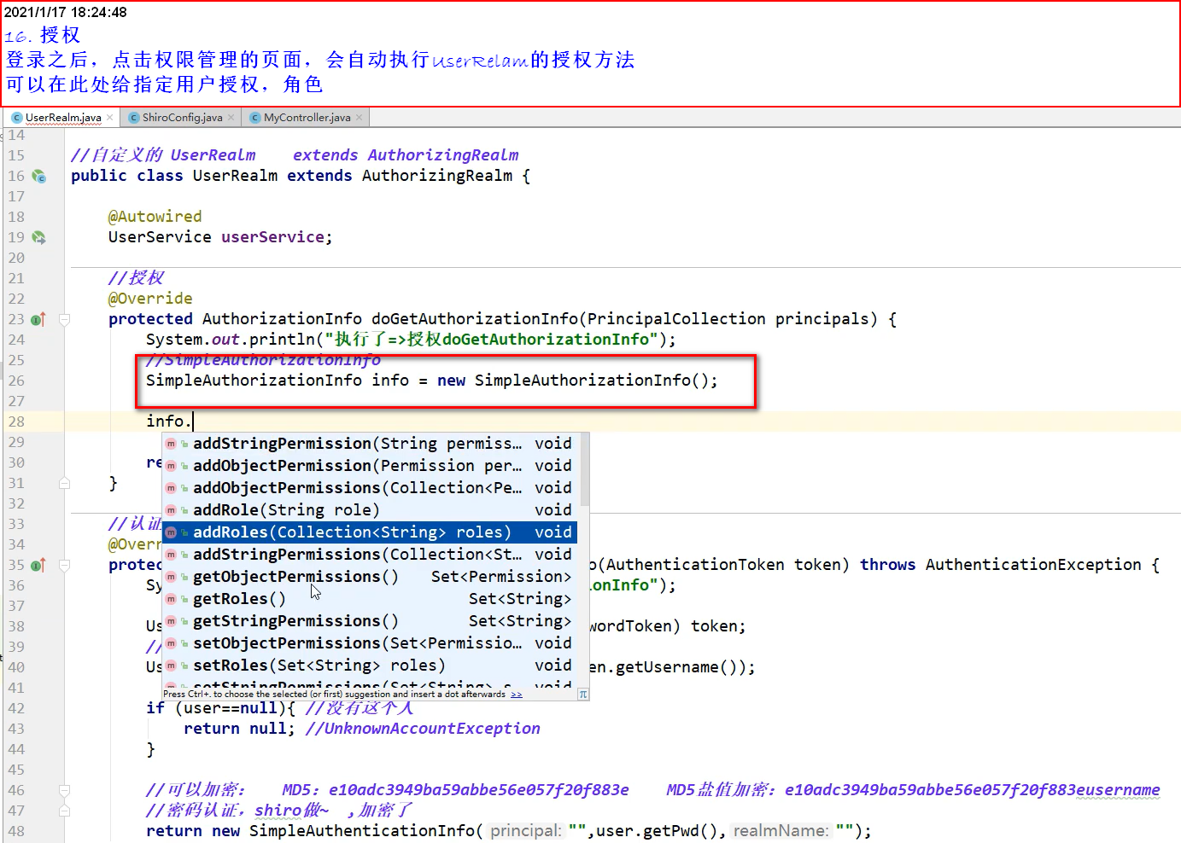Click the completion popup vertical scrollbar
This screenshot has height=843, width=1181.
[x=584, y=469]
